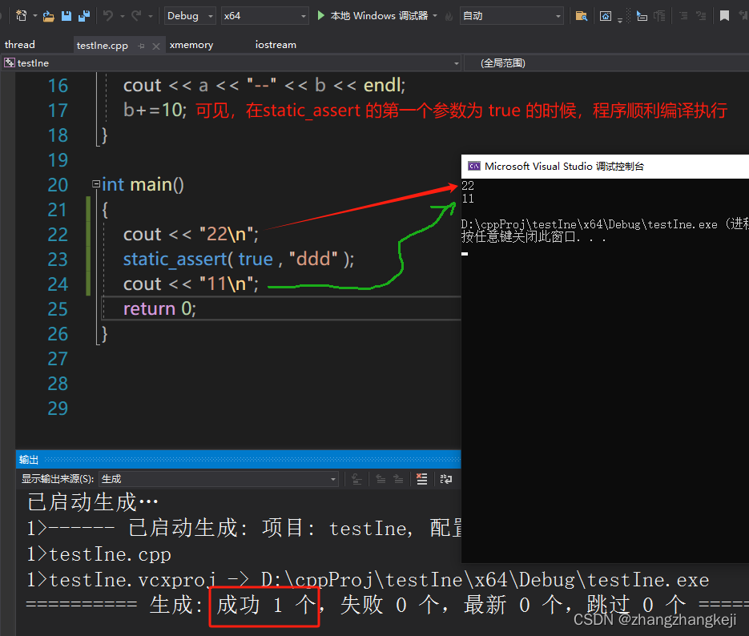Click the Microsoft Visual Studio 调试控制台 title
The width and height of the screenshot is (749, 636).
[x=564, y=166]
